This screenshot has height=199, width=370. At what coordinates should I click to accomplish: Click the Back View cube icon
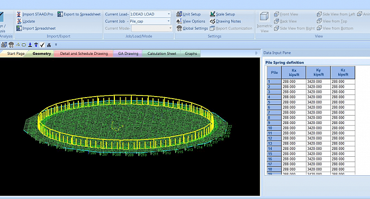point(276,21)
